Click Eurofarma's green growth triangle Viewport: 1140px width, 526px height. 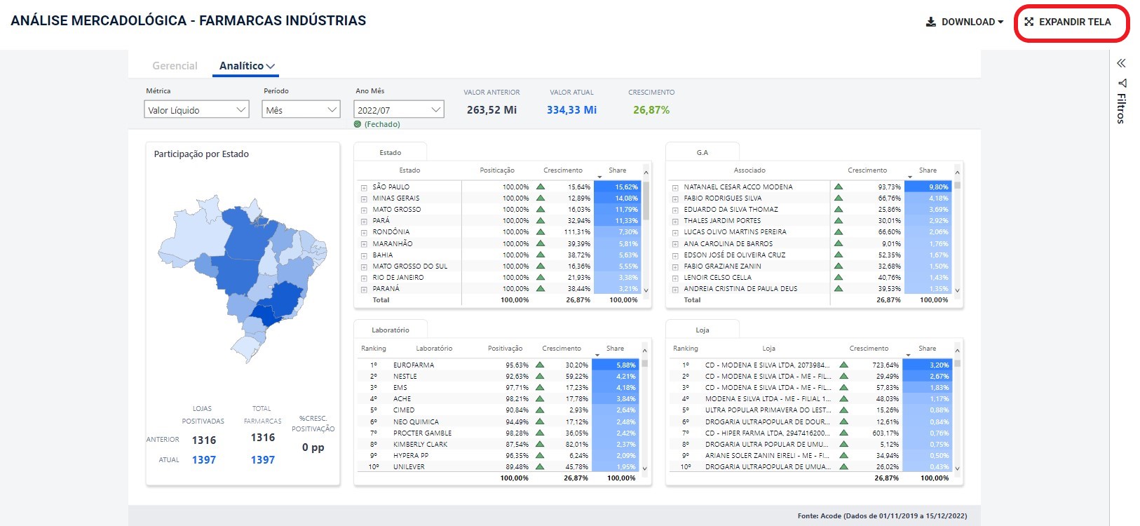pos(540,365)
